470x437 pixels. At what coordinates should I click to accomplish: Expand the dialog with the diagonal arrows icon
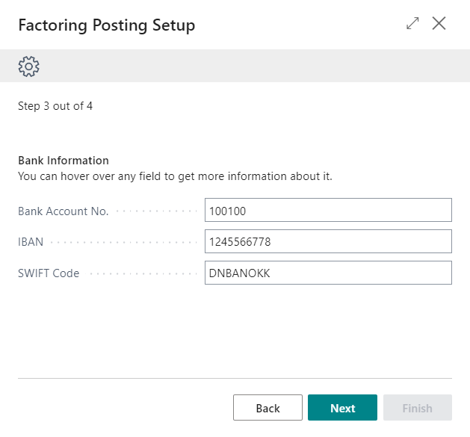click(412, 24)
